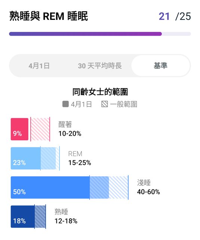
Task: Switch to the 4月1日 tab
Action: pos(39,66)
